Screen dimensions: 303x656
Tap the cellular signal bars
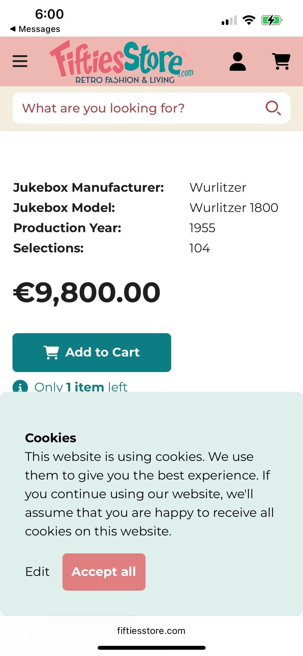point(229,21)
